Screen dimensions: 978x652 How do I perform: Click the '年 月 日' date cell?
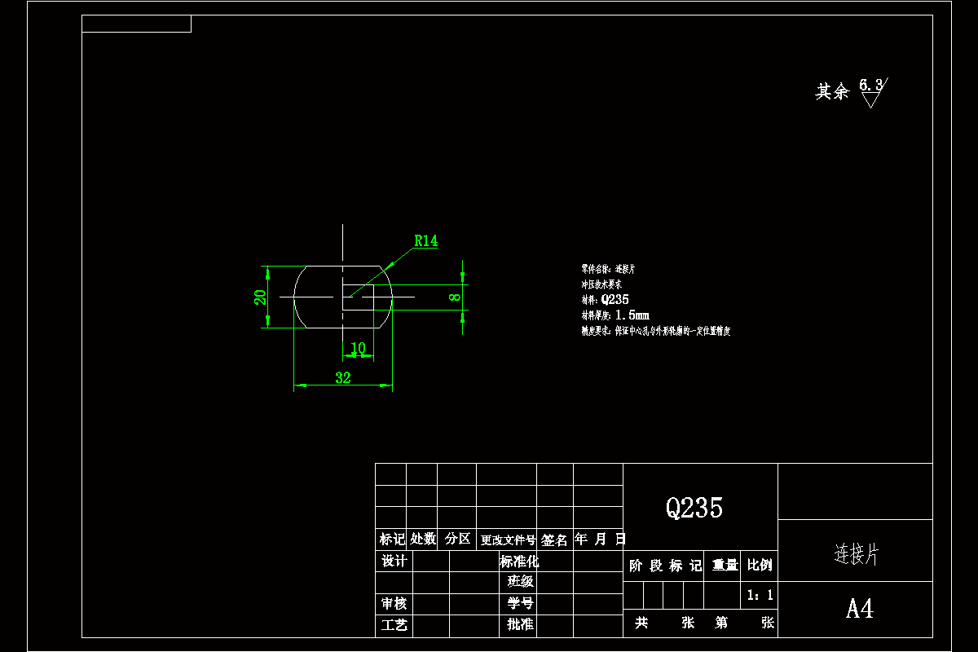pos(600,539)
